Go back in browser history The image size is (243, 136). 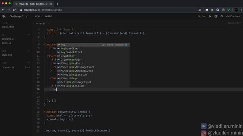pyautogui.click(x=3, y=10)
